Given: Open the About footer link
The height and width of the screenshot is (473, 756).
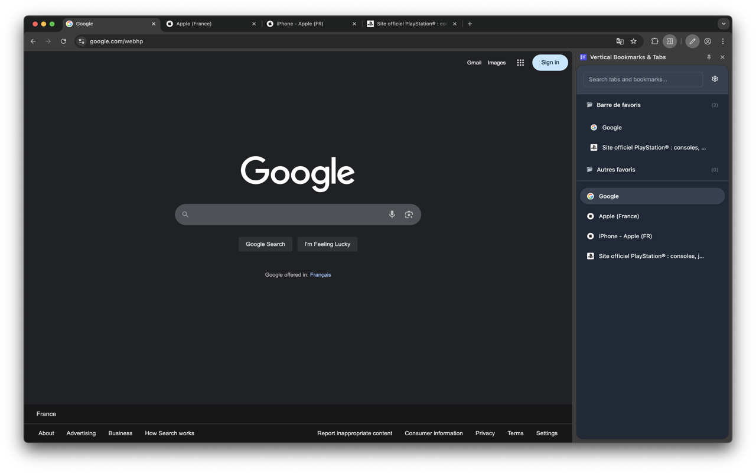Looking at the screenshot, I should point(46,433).
